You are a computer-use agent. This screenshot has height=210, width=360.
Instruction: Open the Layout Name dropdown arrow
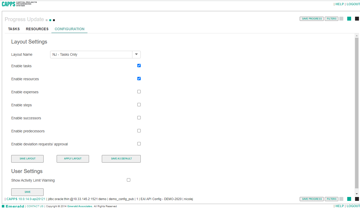pyautogui.click(x=136, y=54)
